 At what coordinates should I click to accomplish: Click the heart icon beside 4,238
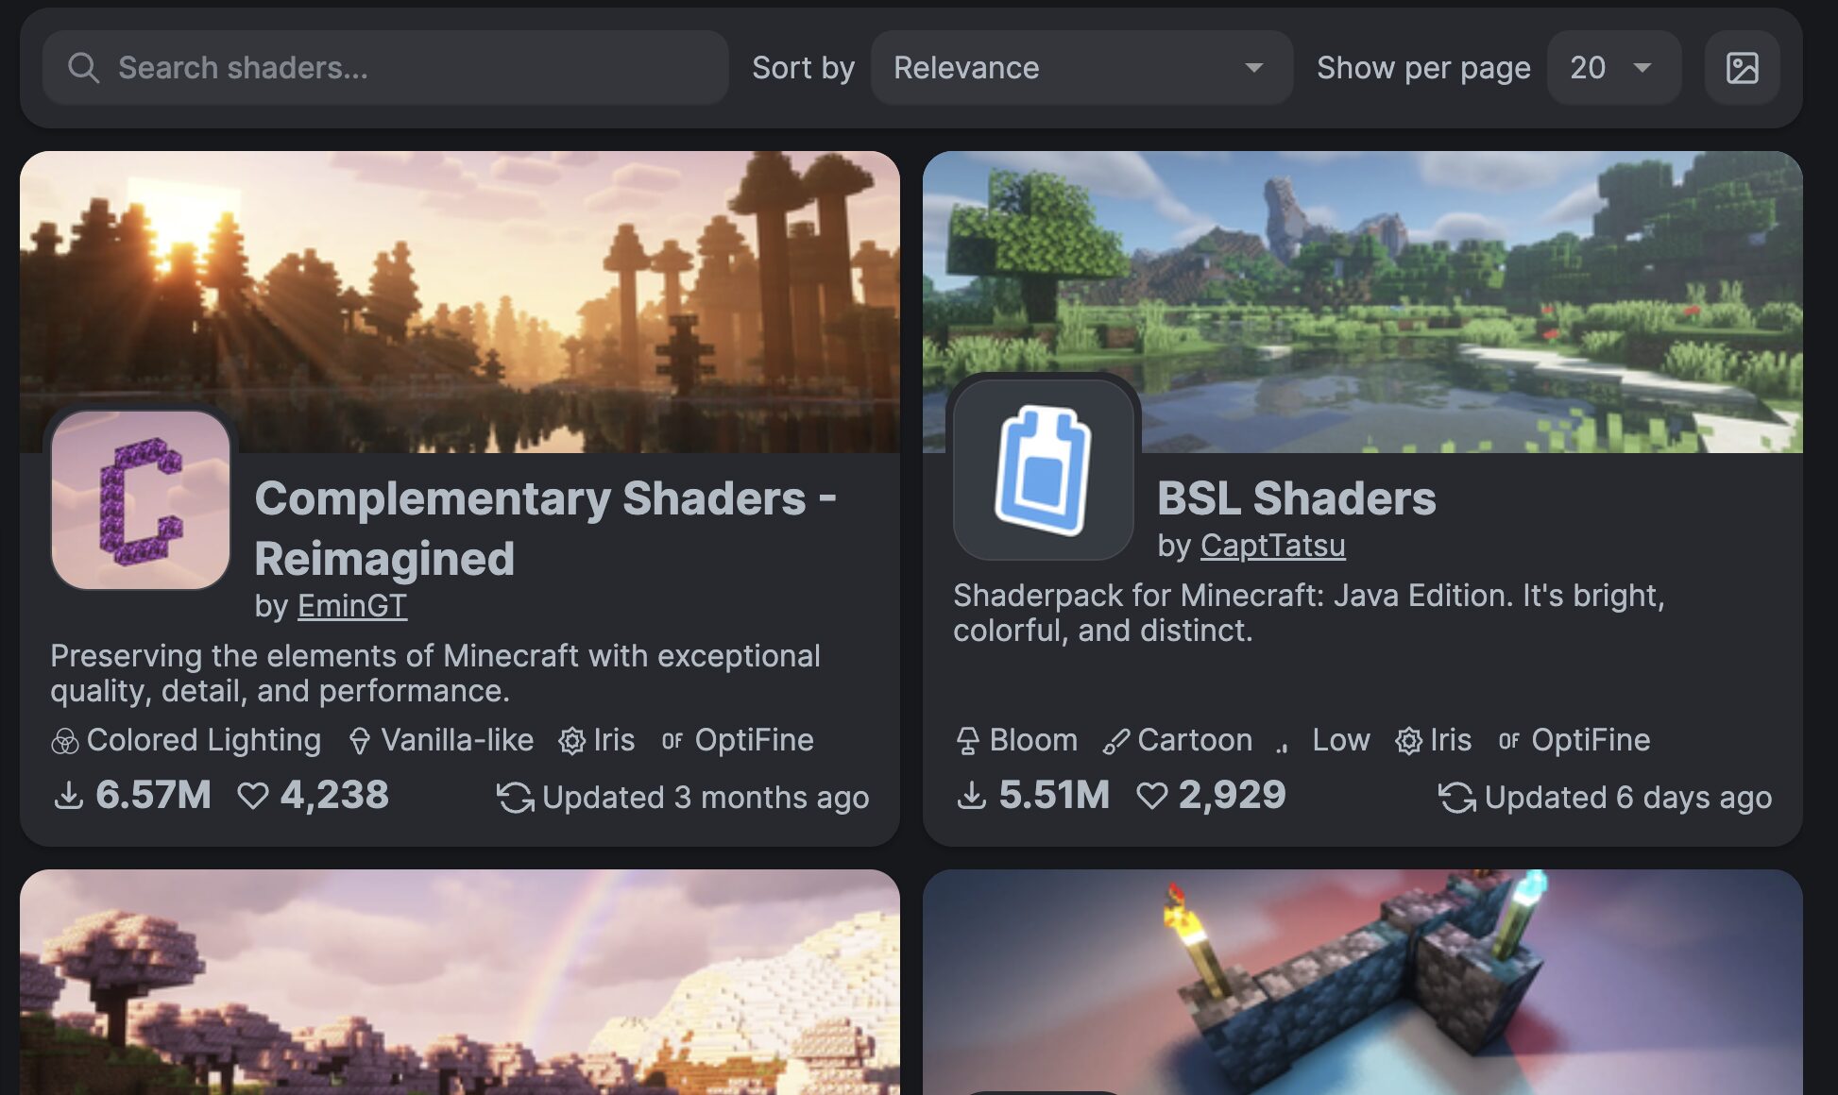pos(253,796)
